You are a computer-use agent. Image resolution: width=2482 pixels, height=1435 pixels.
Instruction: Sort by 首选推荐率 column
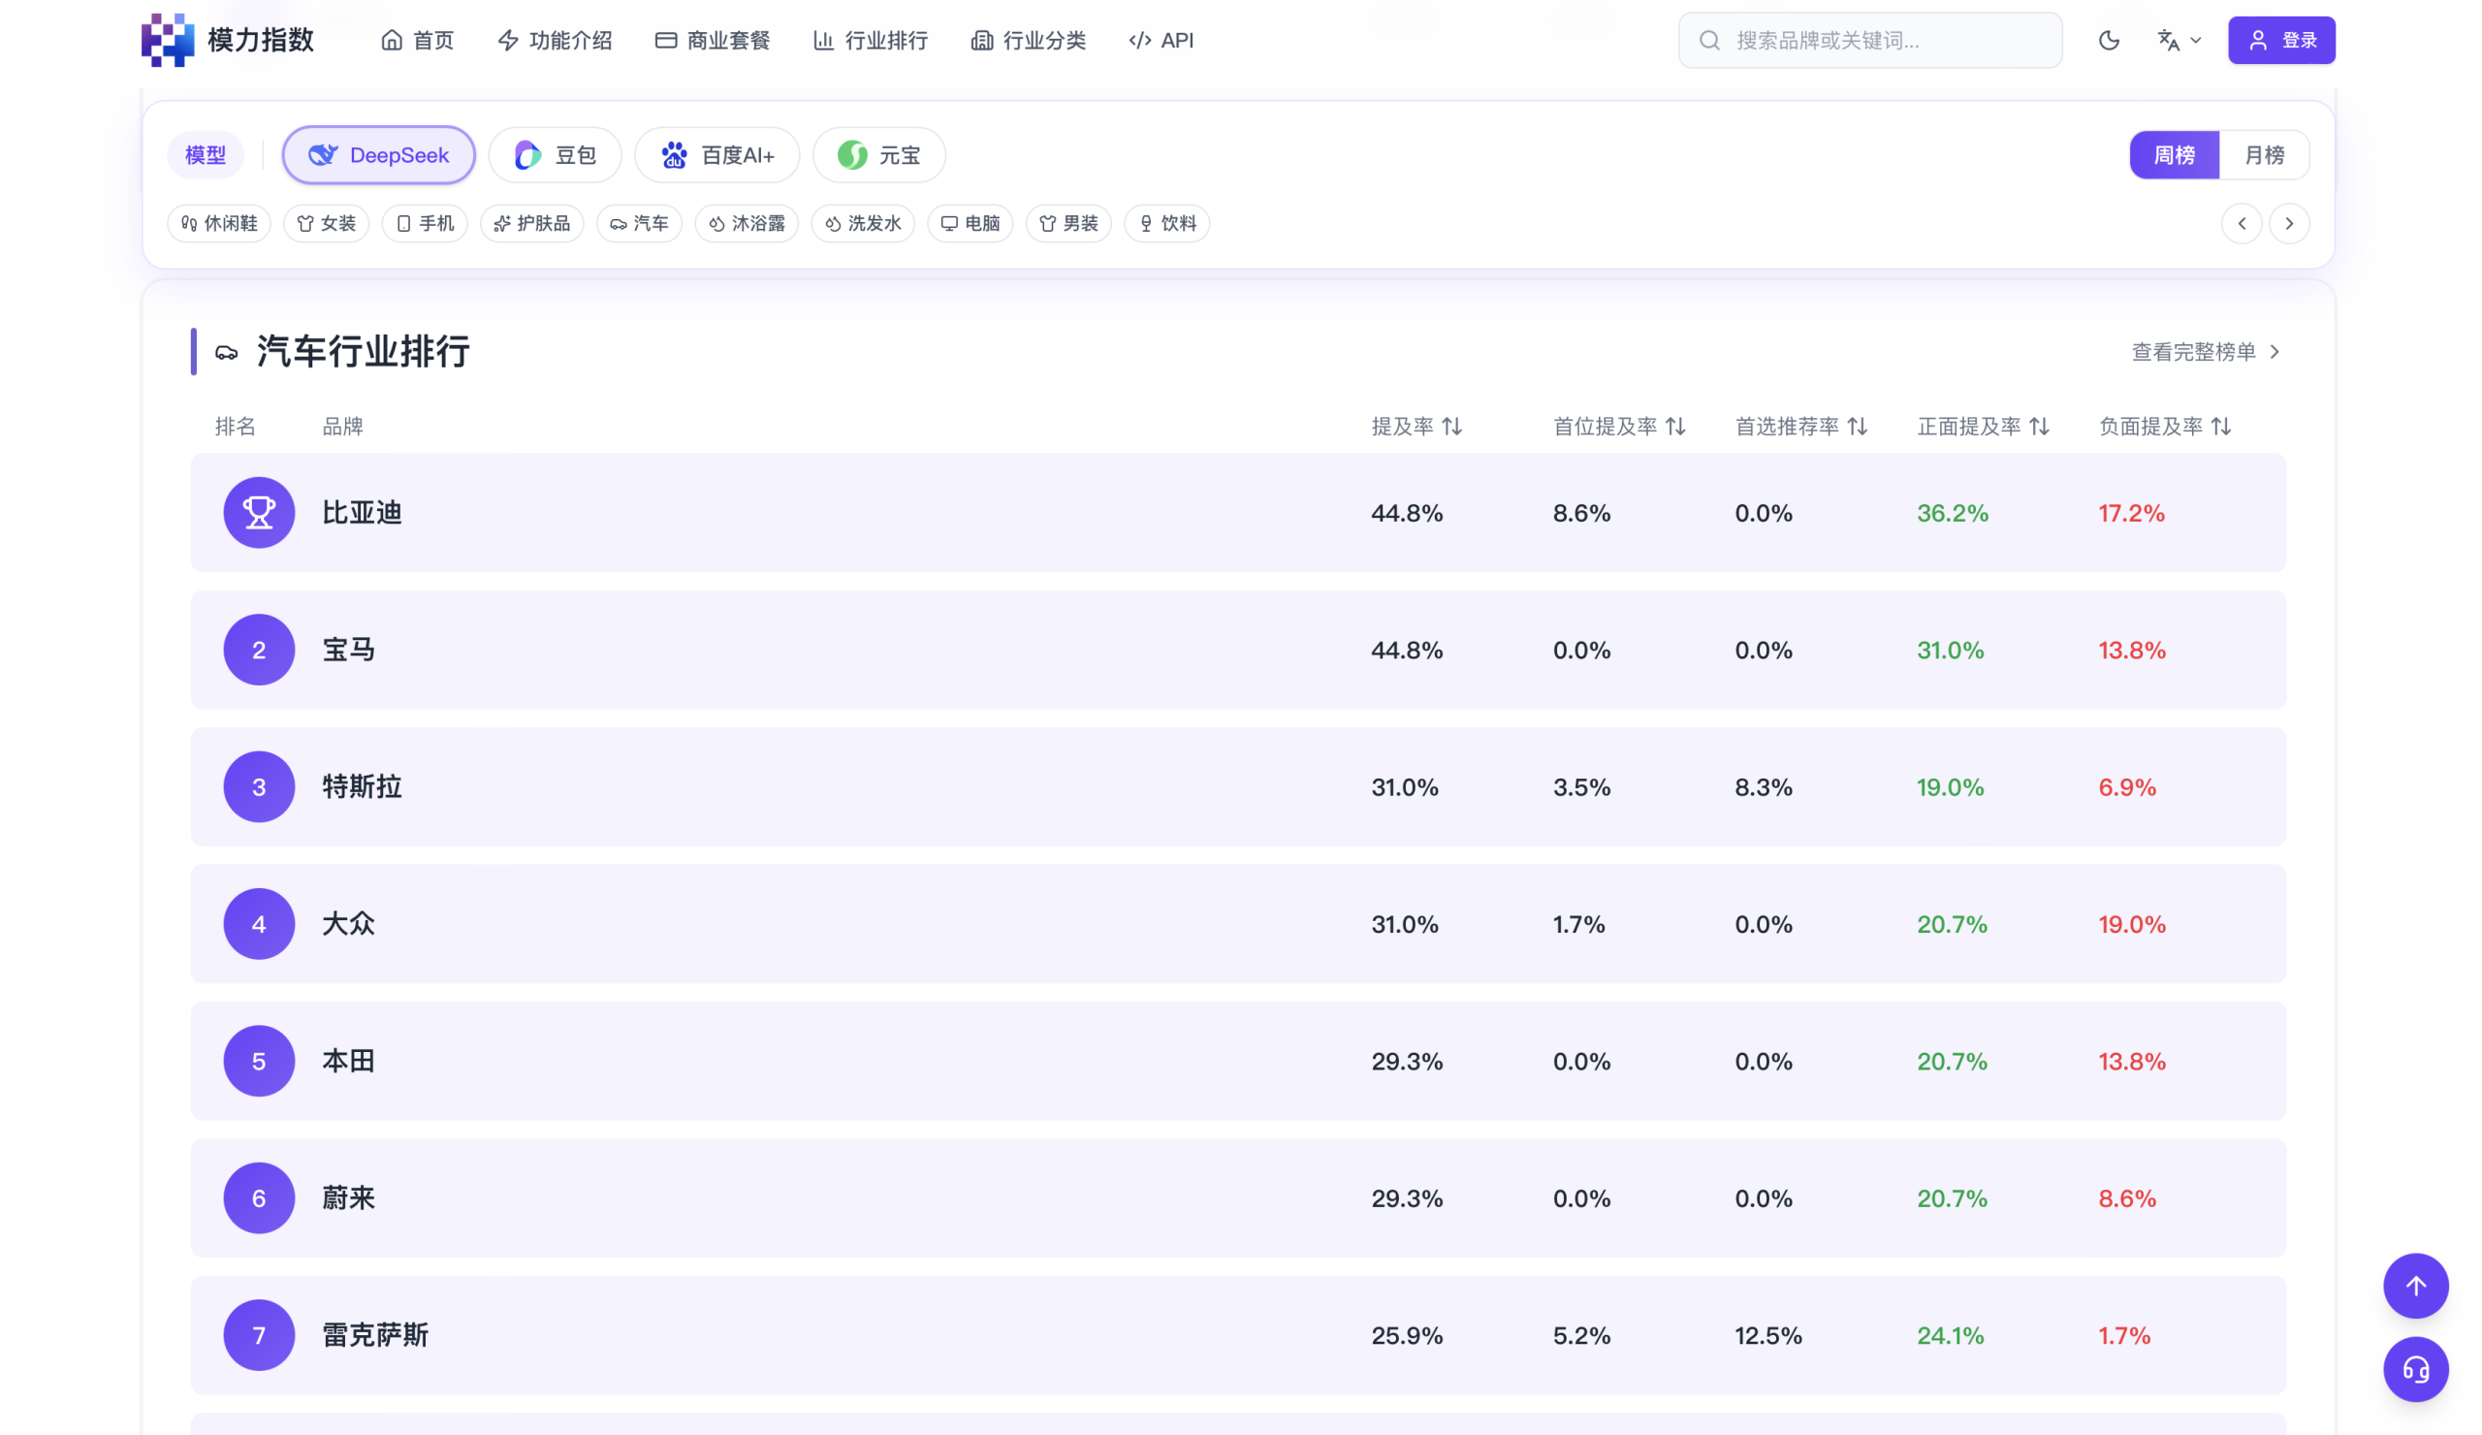click(1801, 427)
